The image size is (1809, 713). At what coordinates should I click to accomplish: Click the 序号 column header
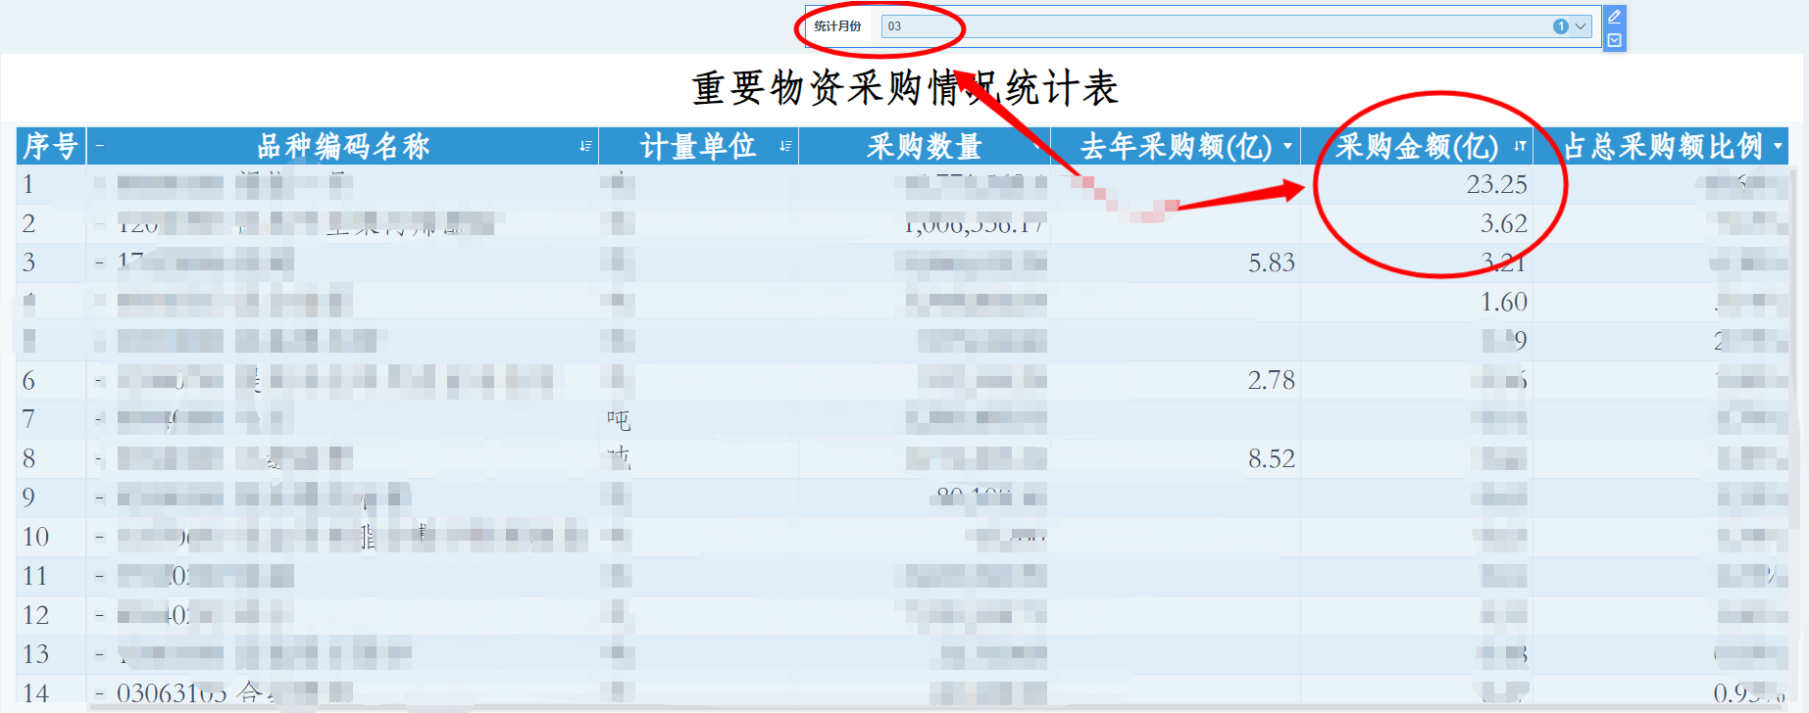point(51,146)
